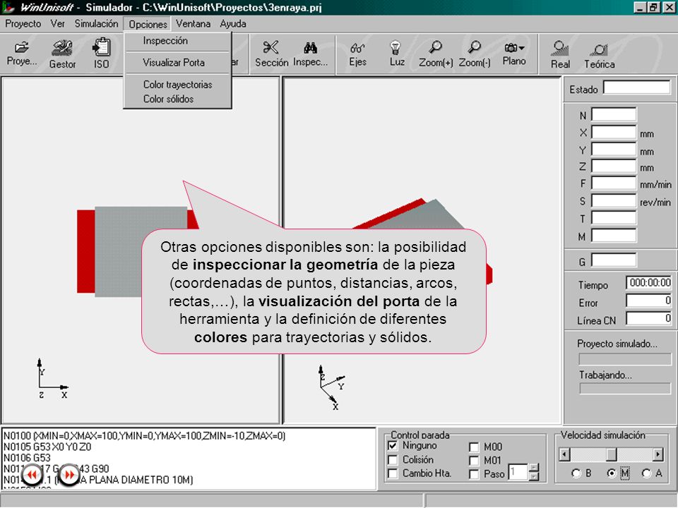The width and height of the screenshot is (678, 508).
Task: Move the Velocidad simulación slider thumb
Action: [x=611, y=454]
